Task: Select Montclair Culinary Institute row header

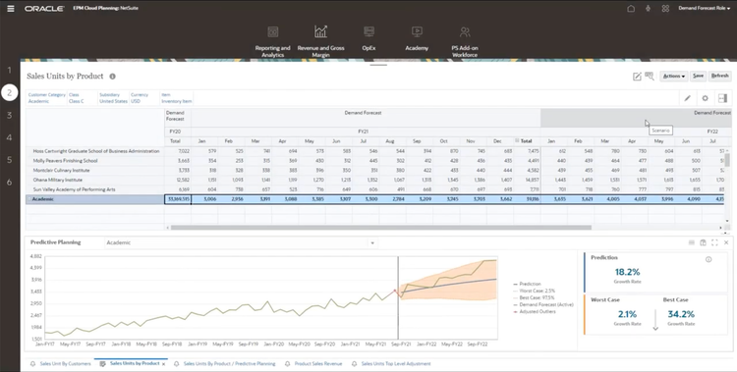Action: (x=95, y=171)
